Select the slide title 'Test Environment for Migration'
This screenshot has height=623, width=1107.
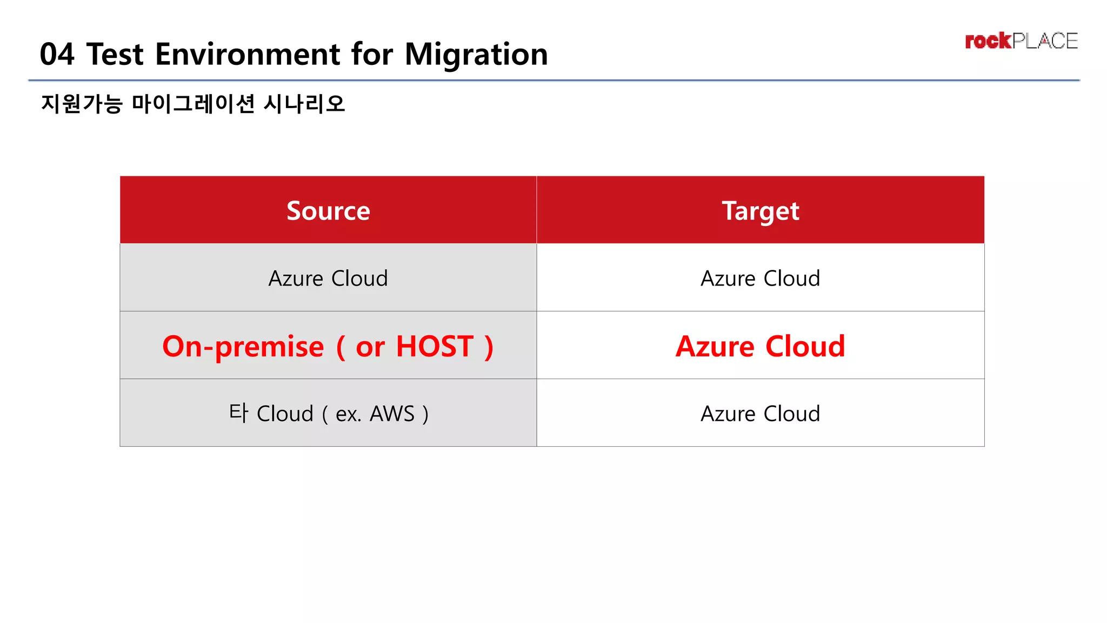[x=317, y=54]
